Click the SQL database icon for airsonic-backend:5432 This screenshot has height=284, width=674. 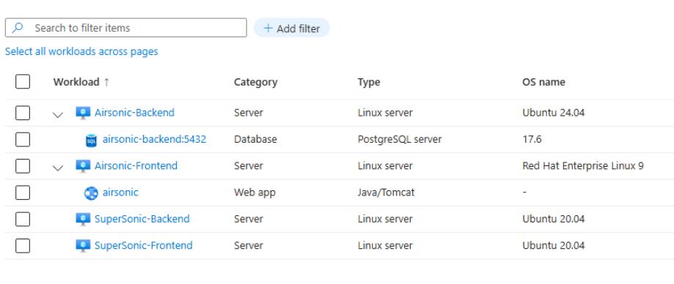coord(91,141)
